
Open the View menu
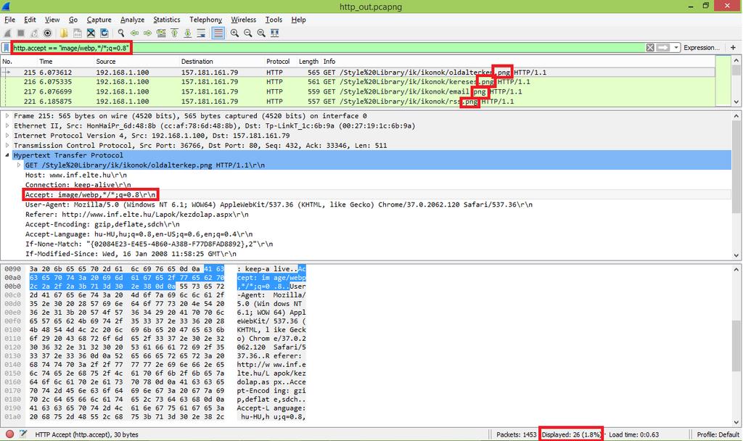pyautogui.click(x=52, y=20)
